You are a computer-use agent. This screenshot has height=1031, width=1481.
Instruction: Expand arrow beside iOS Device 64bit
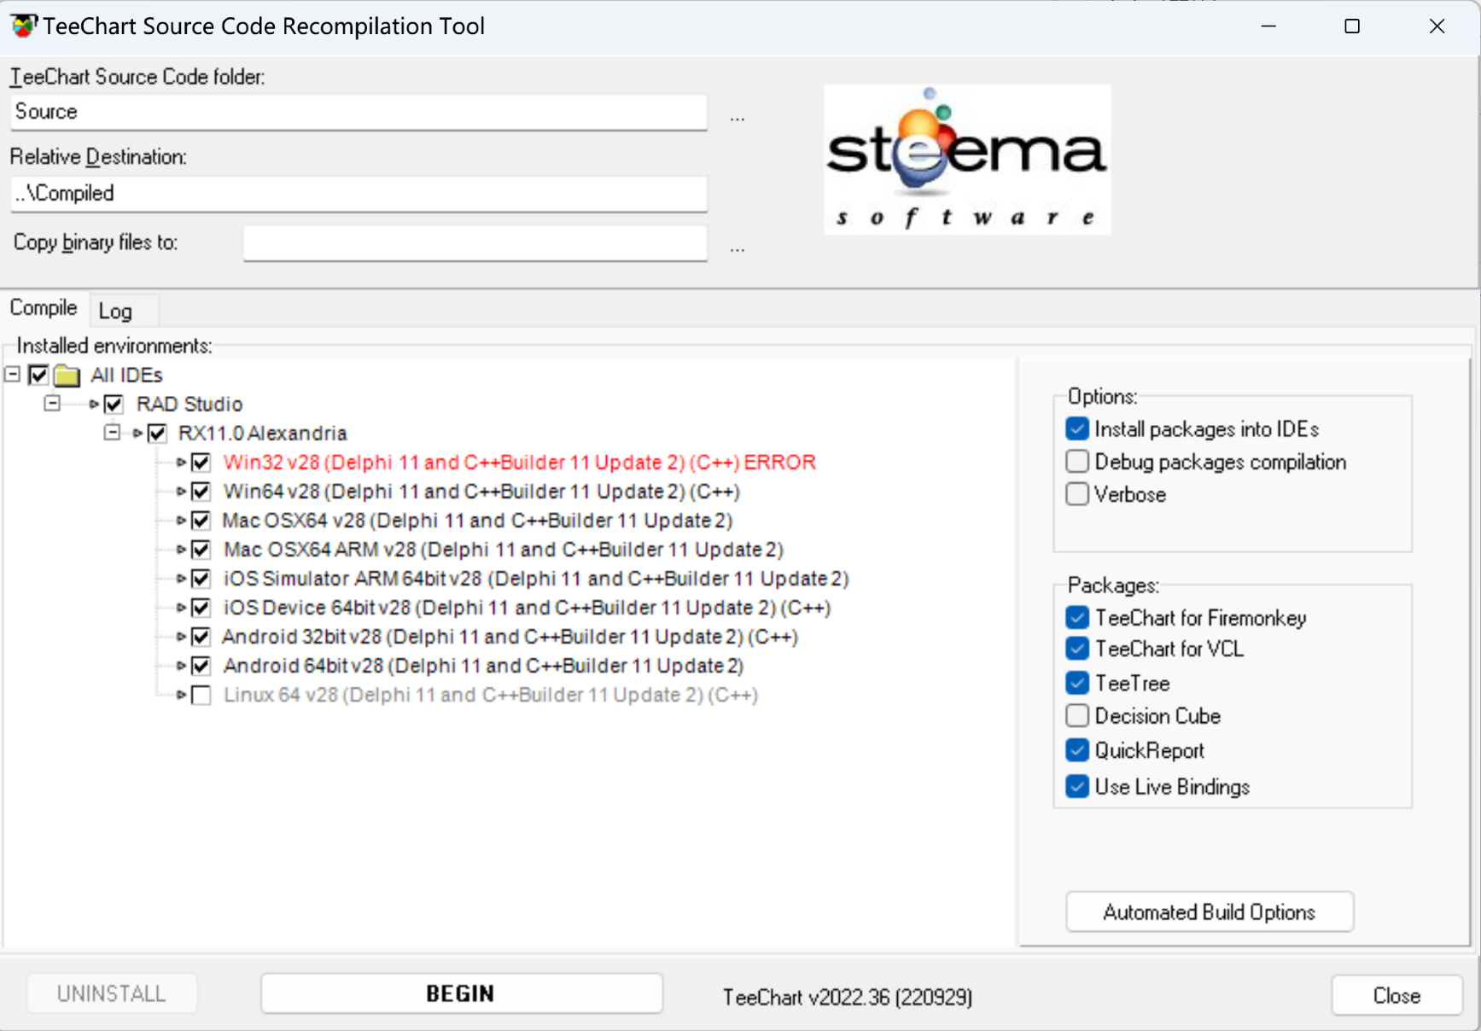point(181,607)
